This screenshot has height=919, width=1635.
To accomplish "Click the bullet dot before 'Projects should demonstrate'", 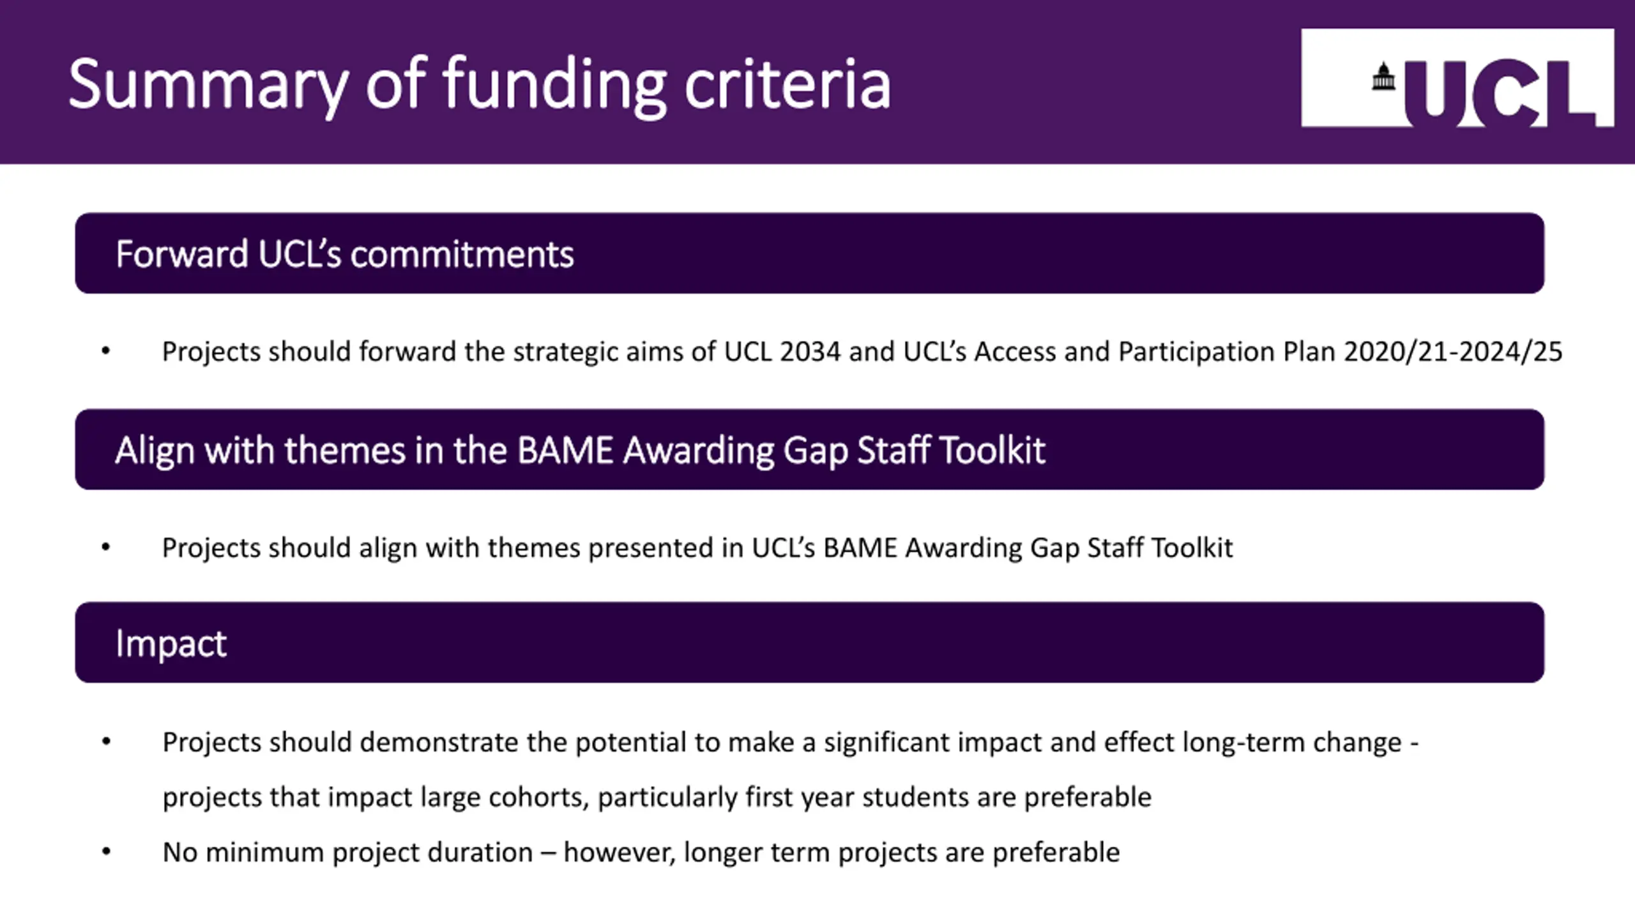I will point(106,741).
